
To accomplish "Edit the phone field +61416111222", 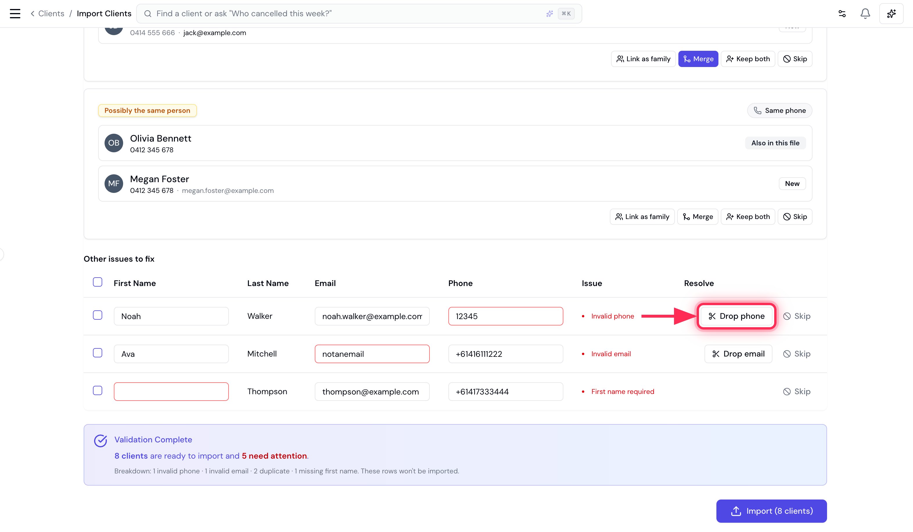I will tap(505, 354).
